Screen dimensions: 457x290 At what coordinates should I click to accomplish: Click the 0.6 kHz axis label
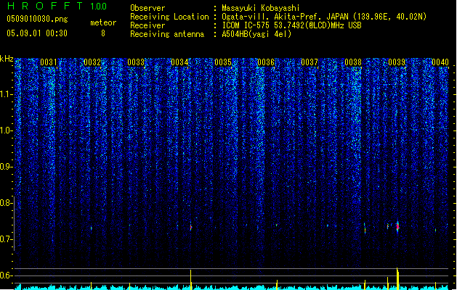click(x=6, y=275)
